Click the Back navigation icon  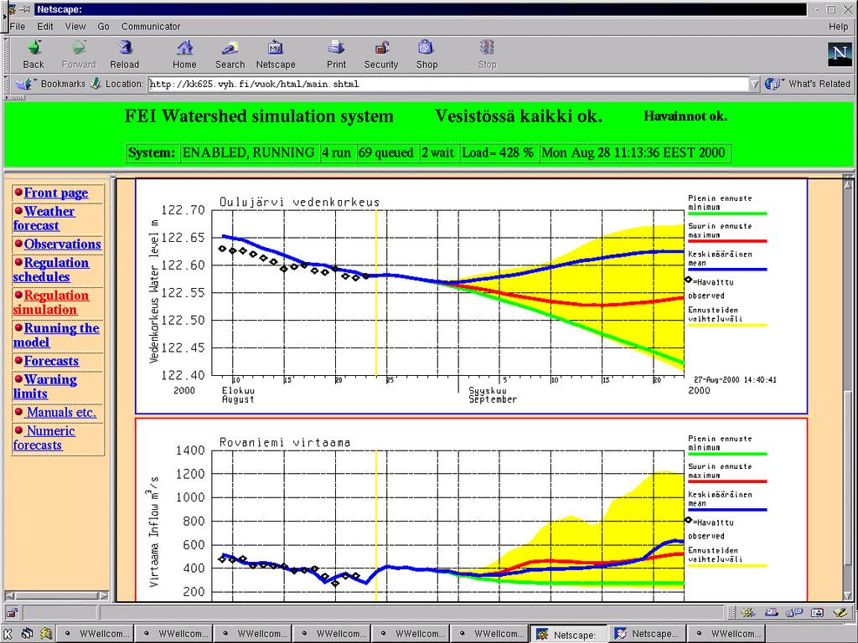click(x=34, y=48)
